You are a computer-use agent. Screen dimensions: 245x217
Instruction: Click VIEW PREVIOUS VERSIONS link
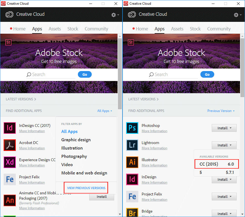86,188
